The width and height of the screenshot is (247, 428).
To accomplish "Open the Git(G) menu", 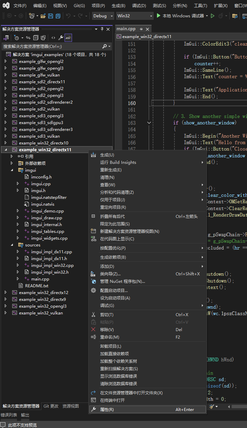I will [x=79, y=6].
